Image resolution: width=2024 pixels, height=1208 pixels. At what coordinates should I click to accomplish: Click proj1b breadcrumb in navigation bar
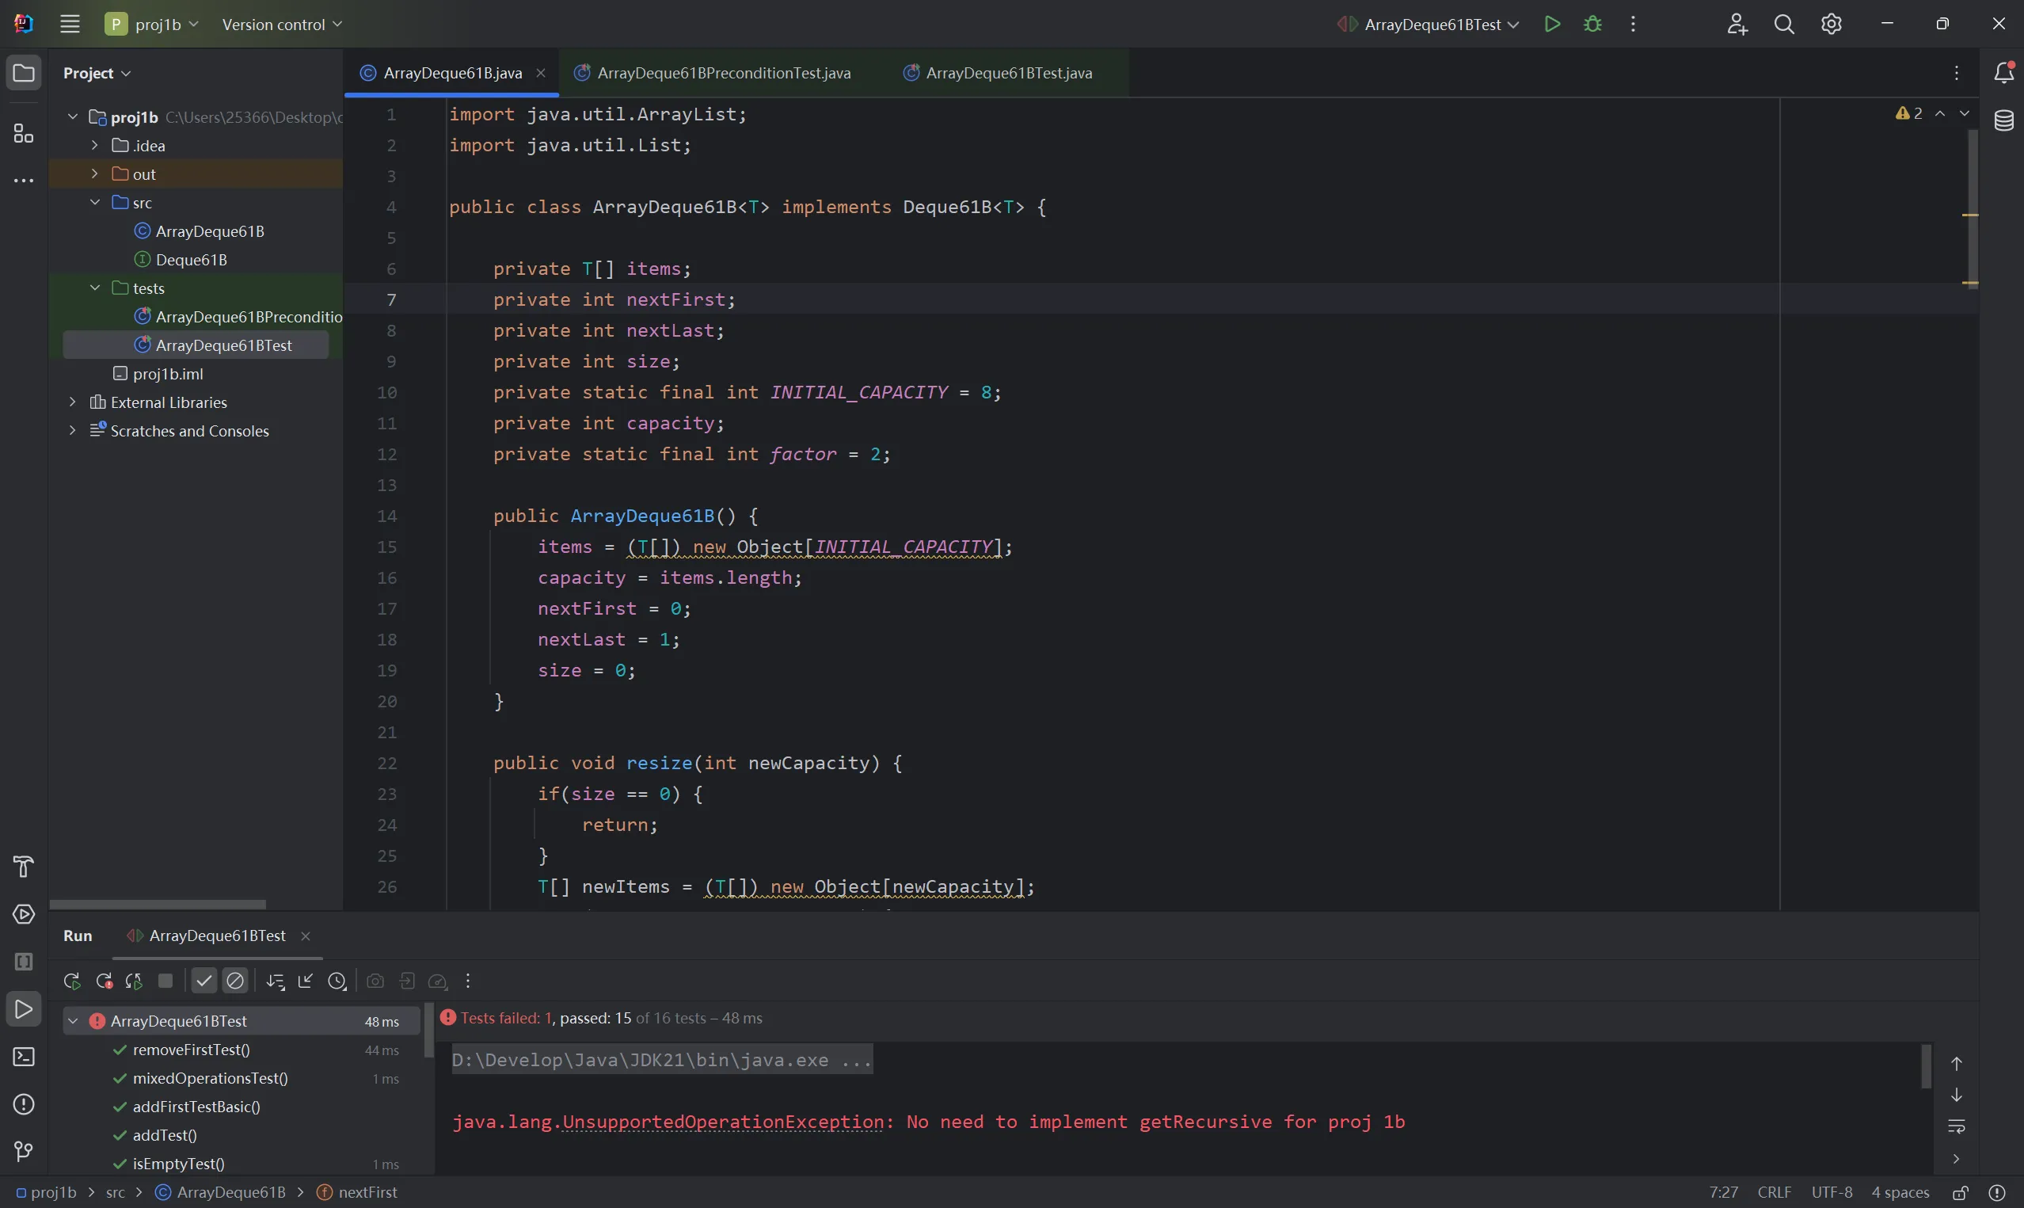46,1192
